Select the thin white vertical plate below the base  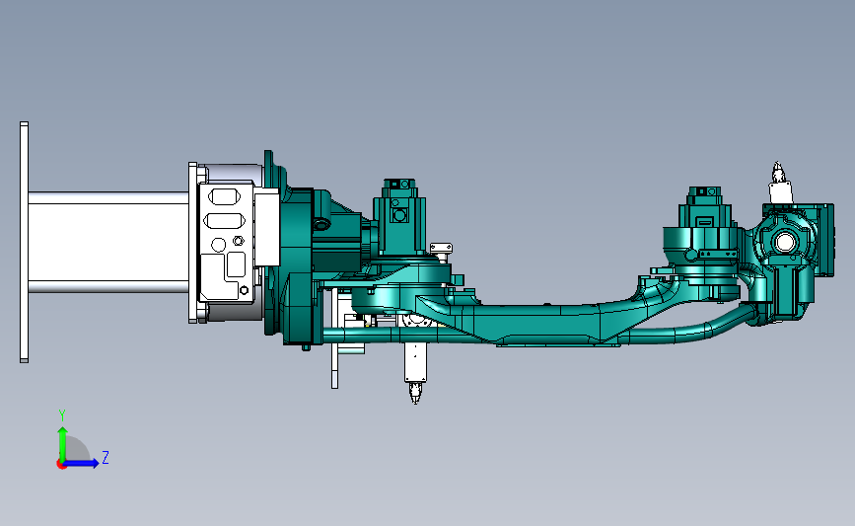pos(335,338)
